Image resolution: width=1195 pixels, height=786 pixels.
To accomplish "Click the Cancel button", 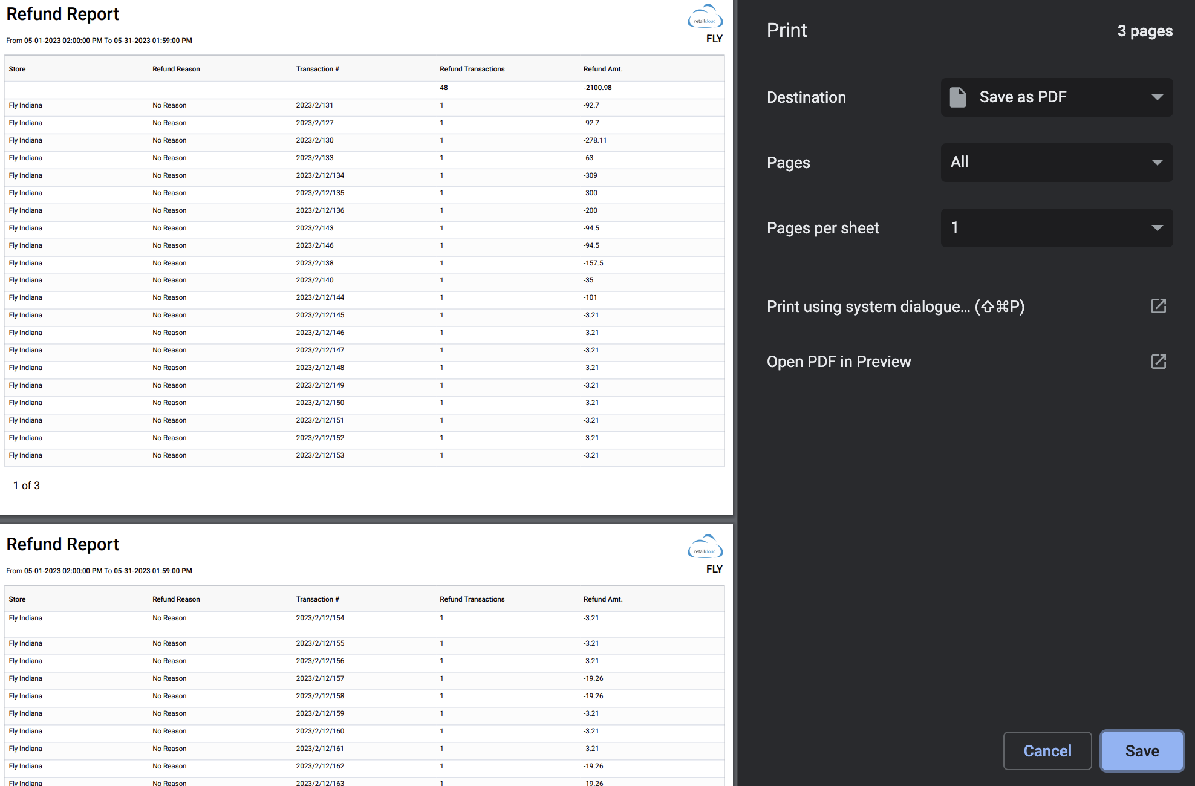I will point(1047,751).
